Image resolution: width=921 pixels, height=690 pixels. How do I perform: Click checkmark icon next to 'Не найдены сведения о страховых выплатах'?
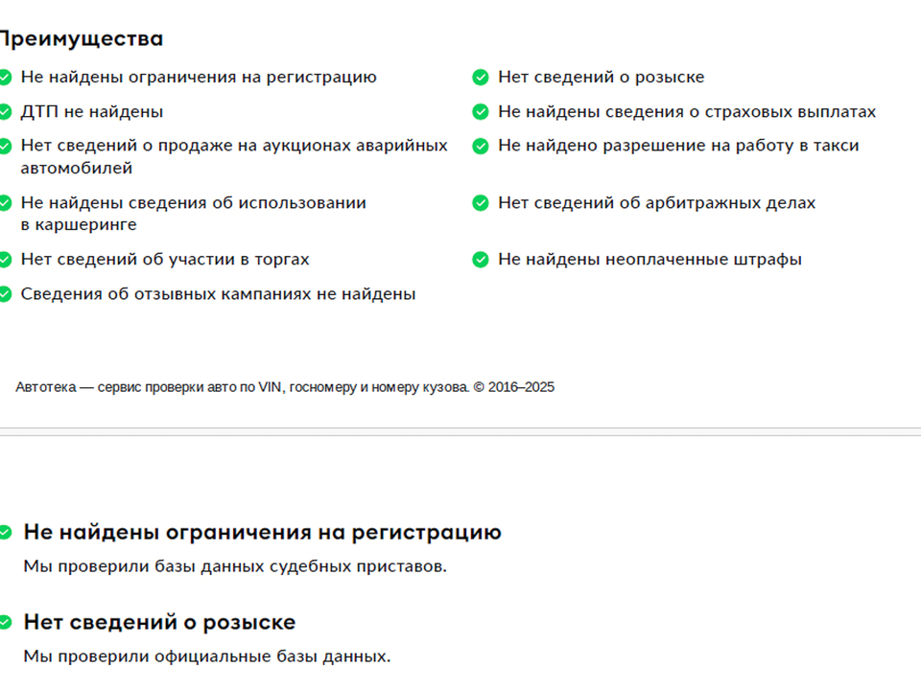(x=481, y=111)
